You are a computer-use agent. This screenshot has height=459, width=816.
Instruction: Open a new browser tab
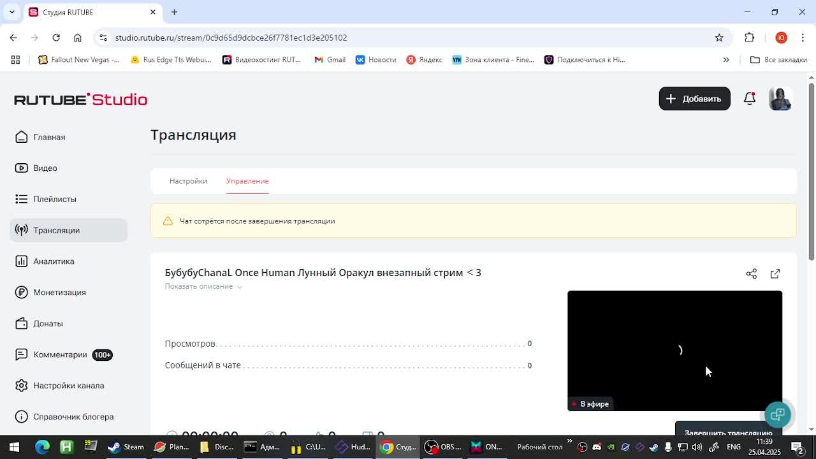[x=174, y=12]
